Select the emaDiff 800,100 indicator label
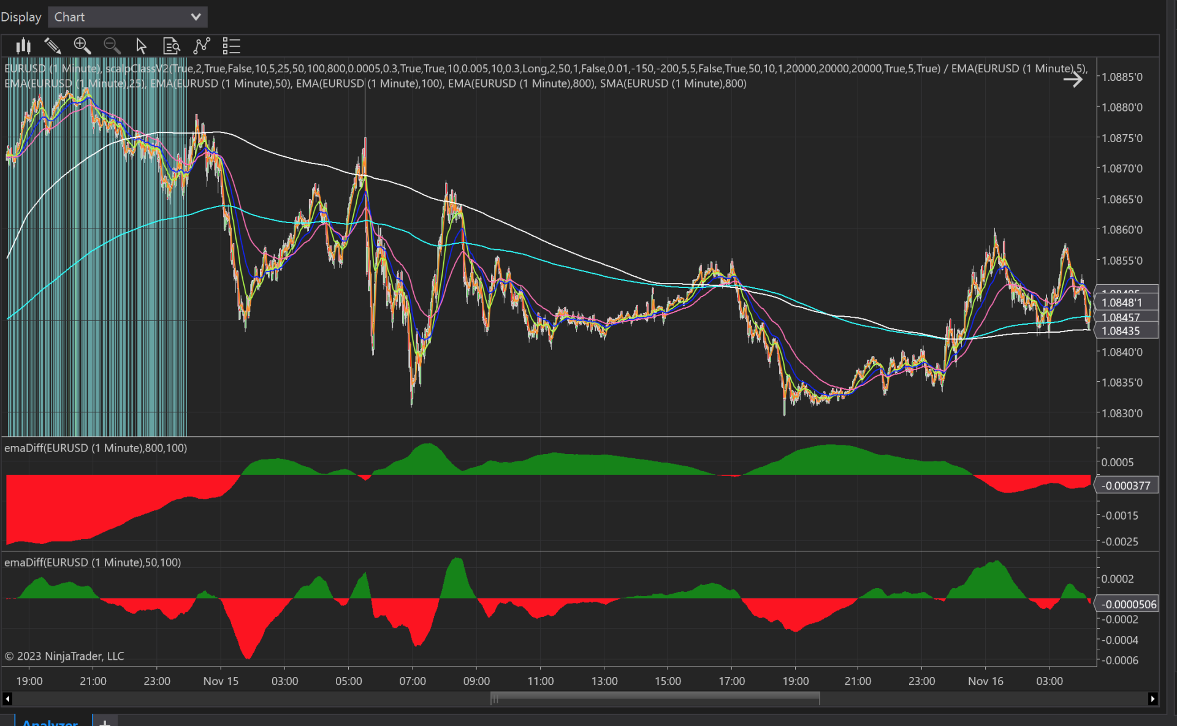1177x726 pixels. (x=96, y=448)
